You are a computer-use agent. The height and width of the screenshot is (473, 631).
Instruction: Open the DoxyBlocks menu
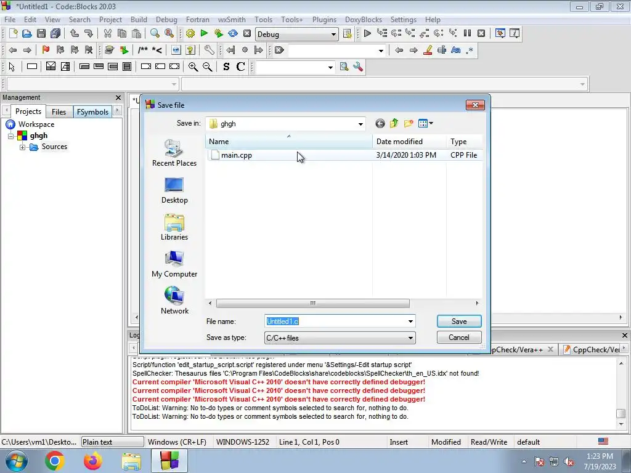click(x=364, y=19)
